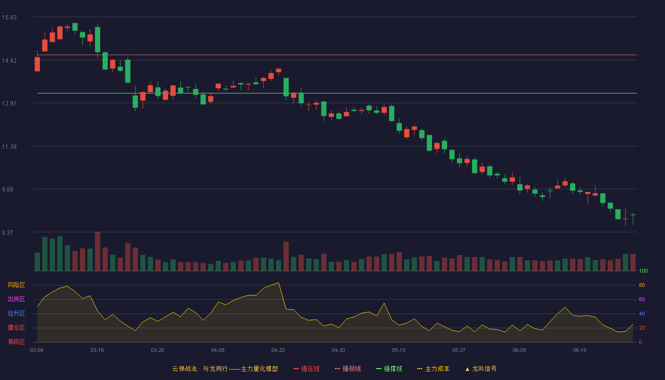Select the 低吸区 zone label
The image size is (665, 380).
click(x=16, y=342)
